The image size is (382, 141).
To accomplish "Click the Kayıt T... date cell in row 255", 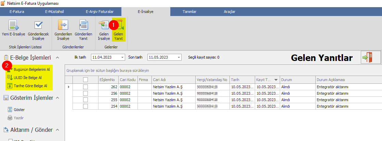I will click(x=267, y=100).
